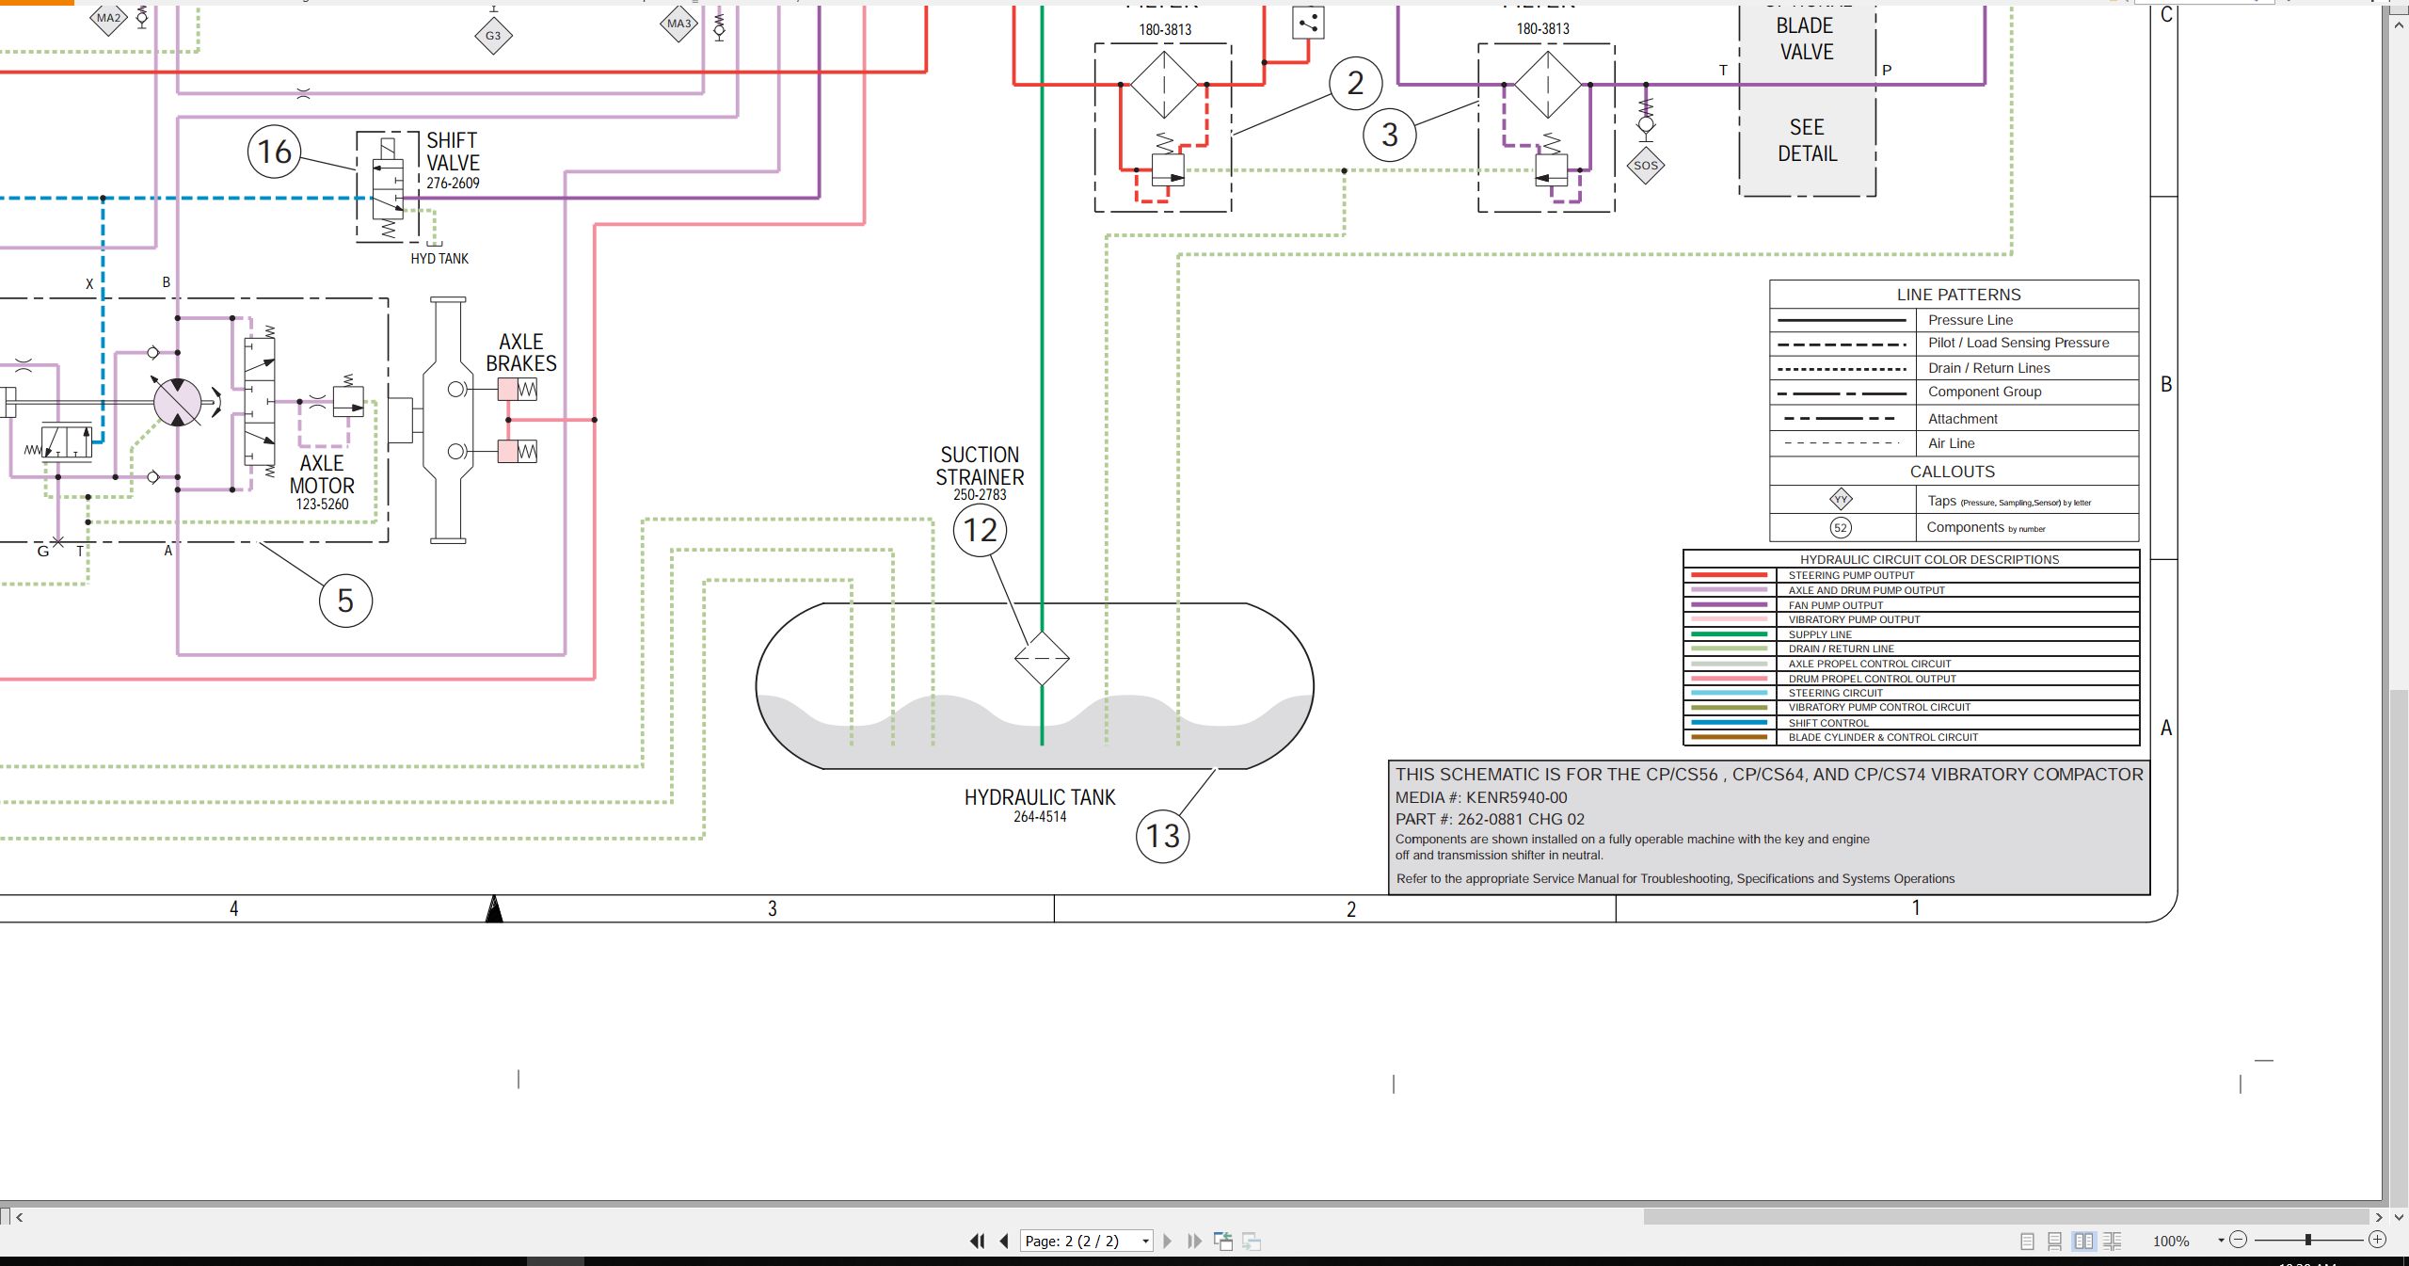This screenshot has width=2409, height=1266.
Task: Click the previous view navigation icon
Action: (x=1223, y=1241)
